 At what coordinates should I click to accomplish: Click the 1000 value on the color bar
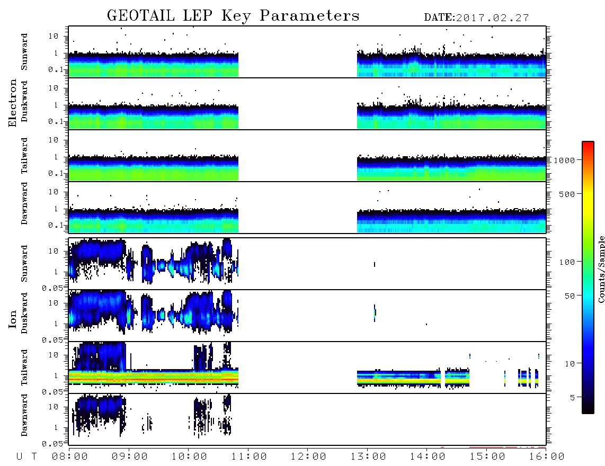[564, 160]
